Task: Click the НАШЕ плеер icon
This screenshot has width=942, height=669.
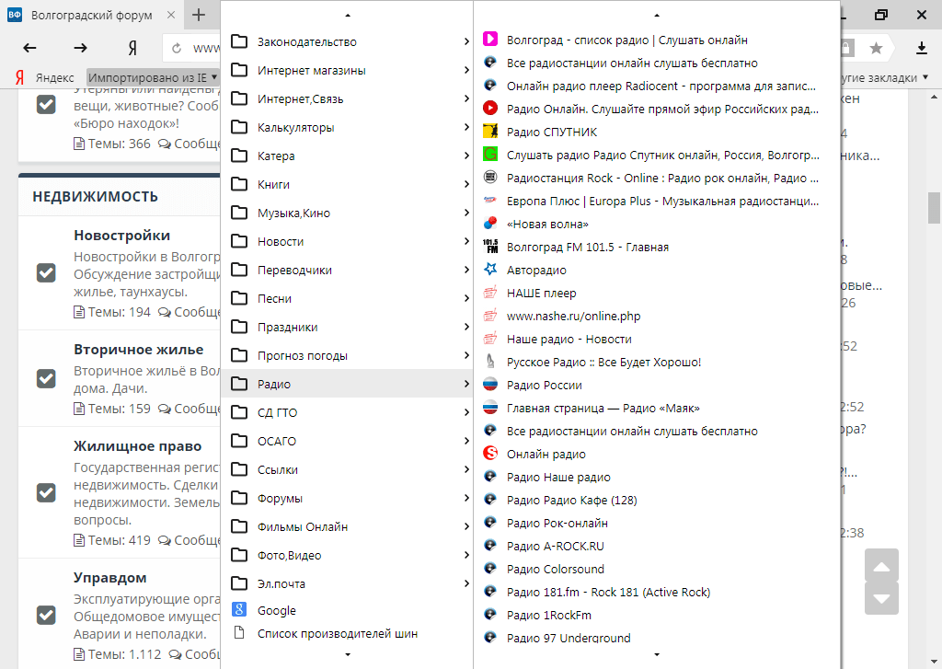Action: point(490,293)
